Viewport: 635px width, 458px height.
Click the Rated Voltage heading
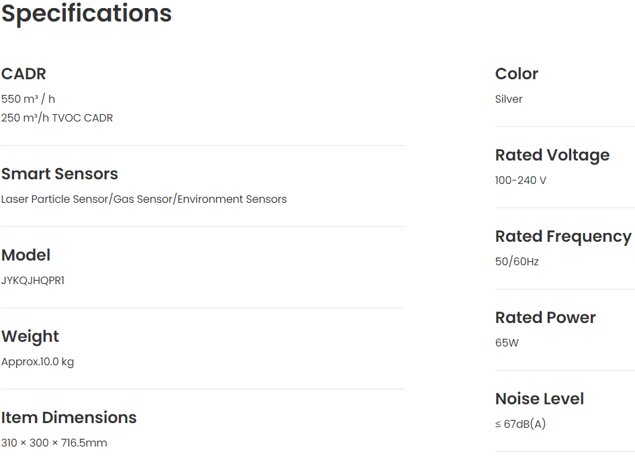[552, 155]
